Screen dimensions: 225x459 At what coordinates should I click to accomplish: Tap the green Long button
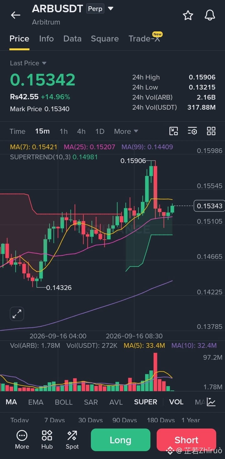click(121, 440)
